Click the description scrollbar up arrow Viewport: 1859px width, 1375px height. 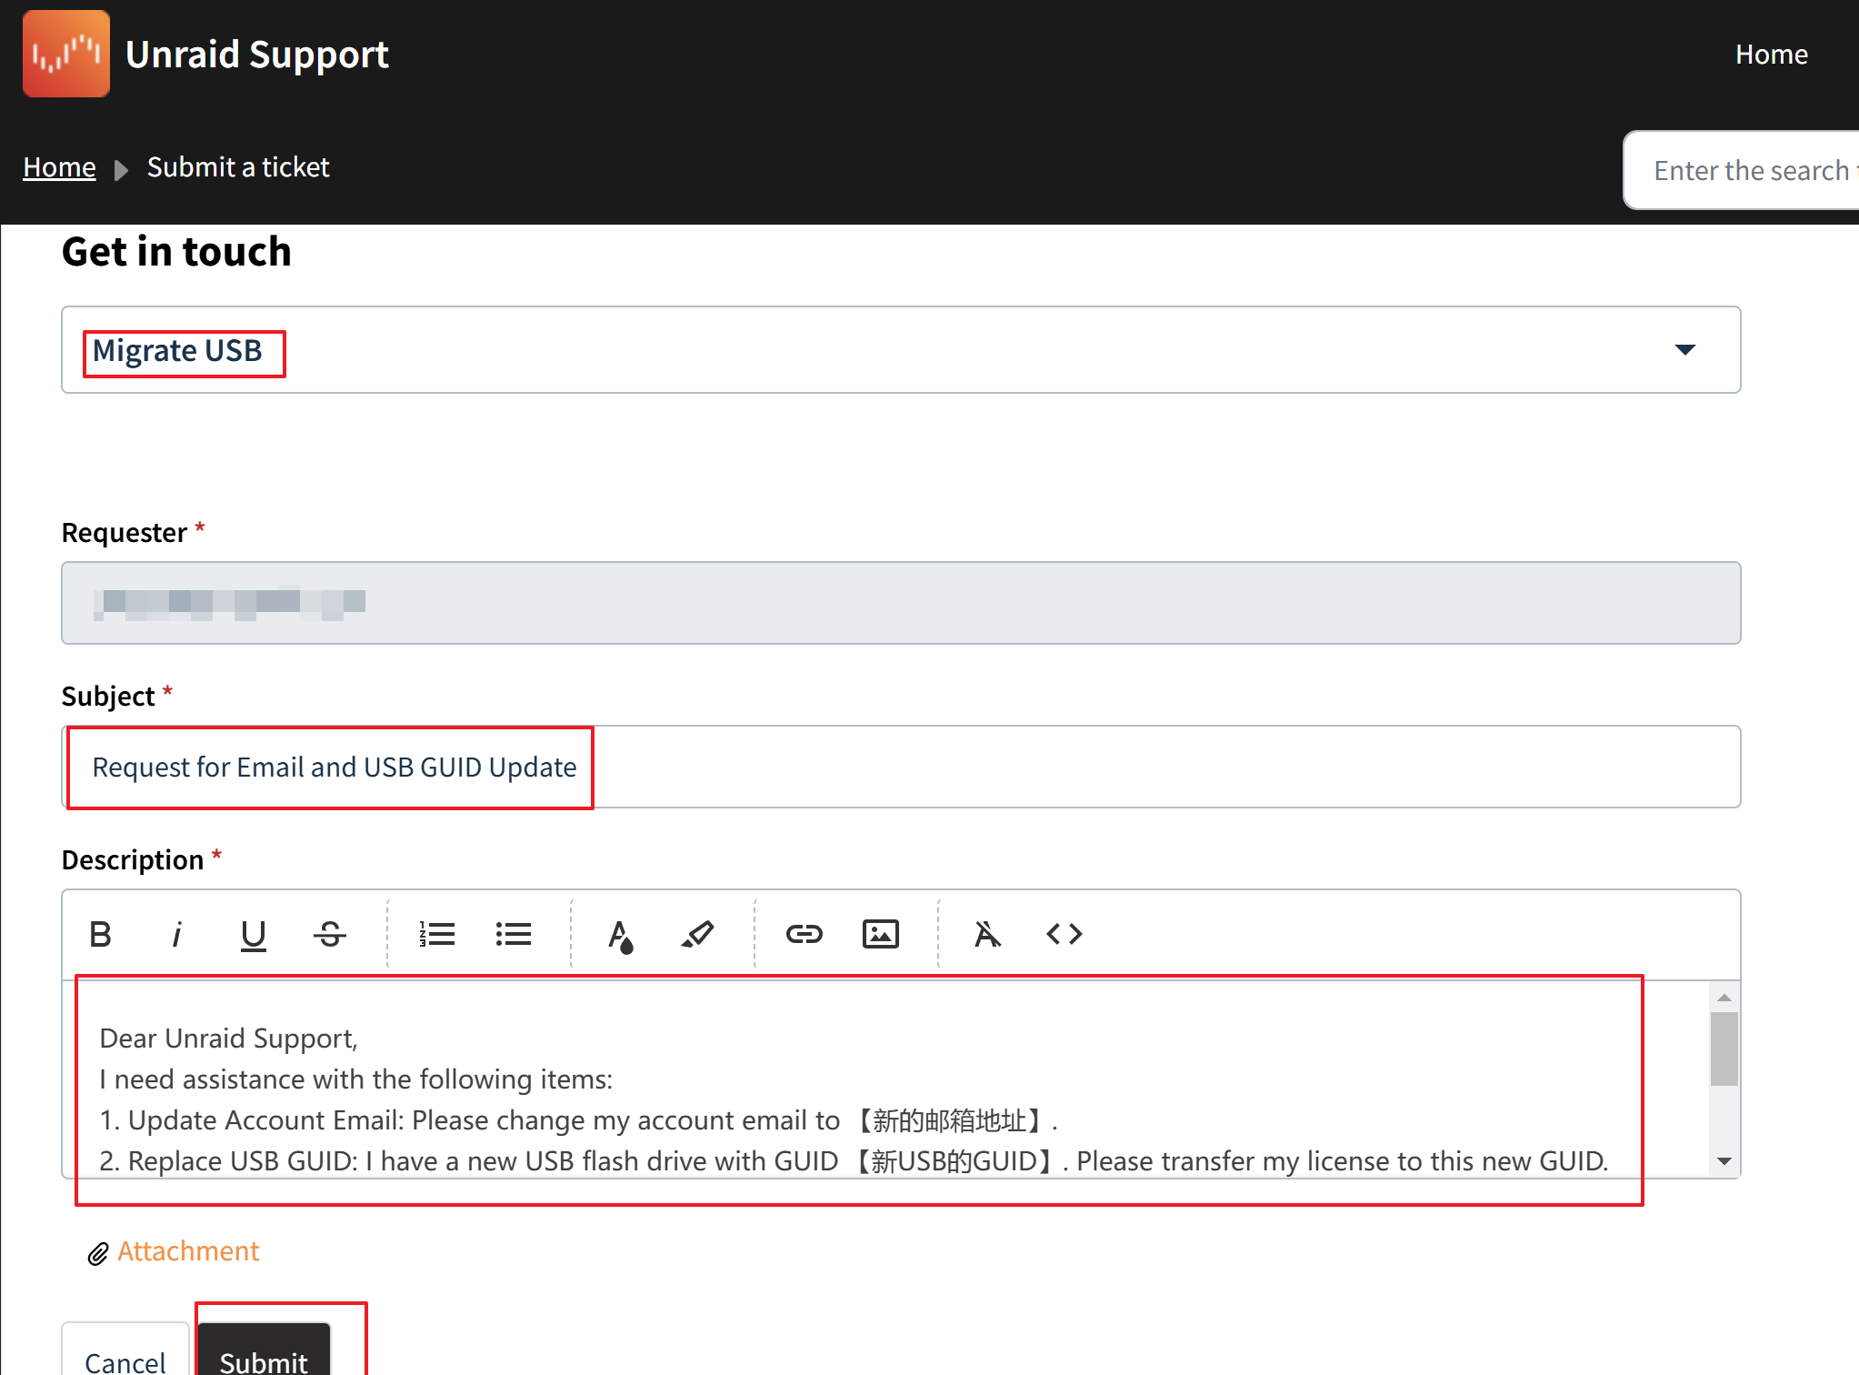click(x=1724, y=997)
